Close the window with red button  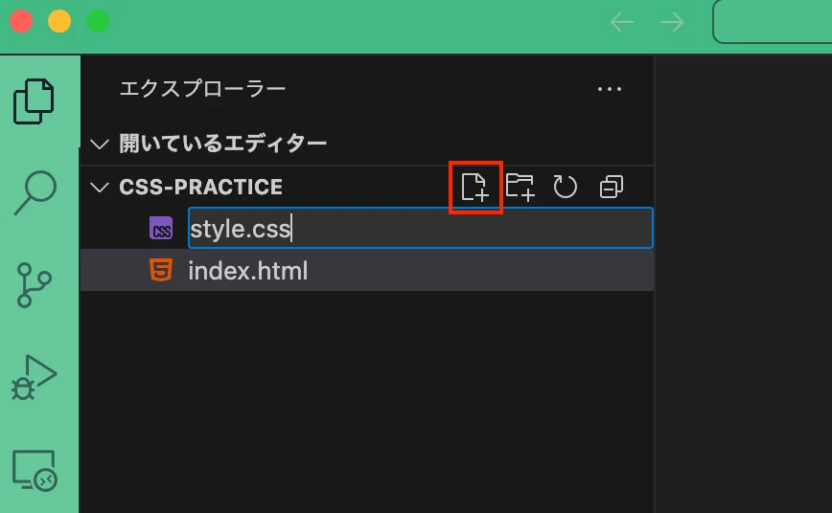tap(21, 21)
